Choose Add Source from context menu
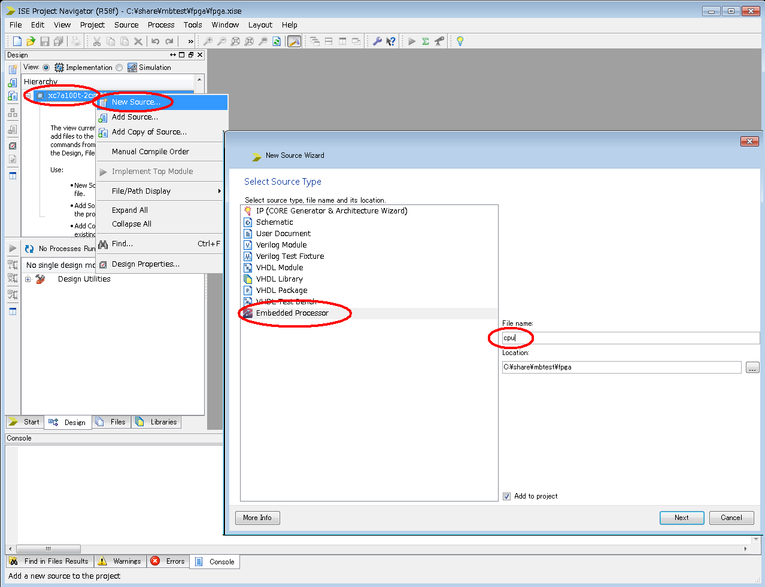 point(135,117)
